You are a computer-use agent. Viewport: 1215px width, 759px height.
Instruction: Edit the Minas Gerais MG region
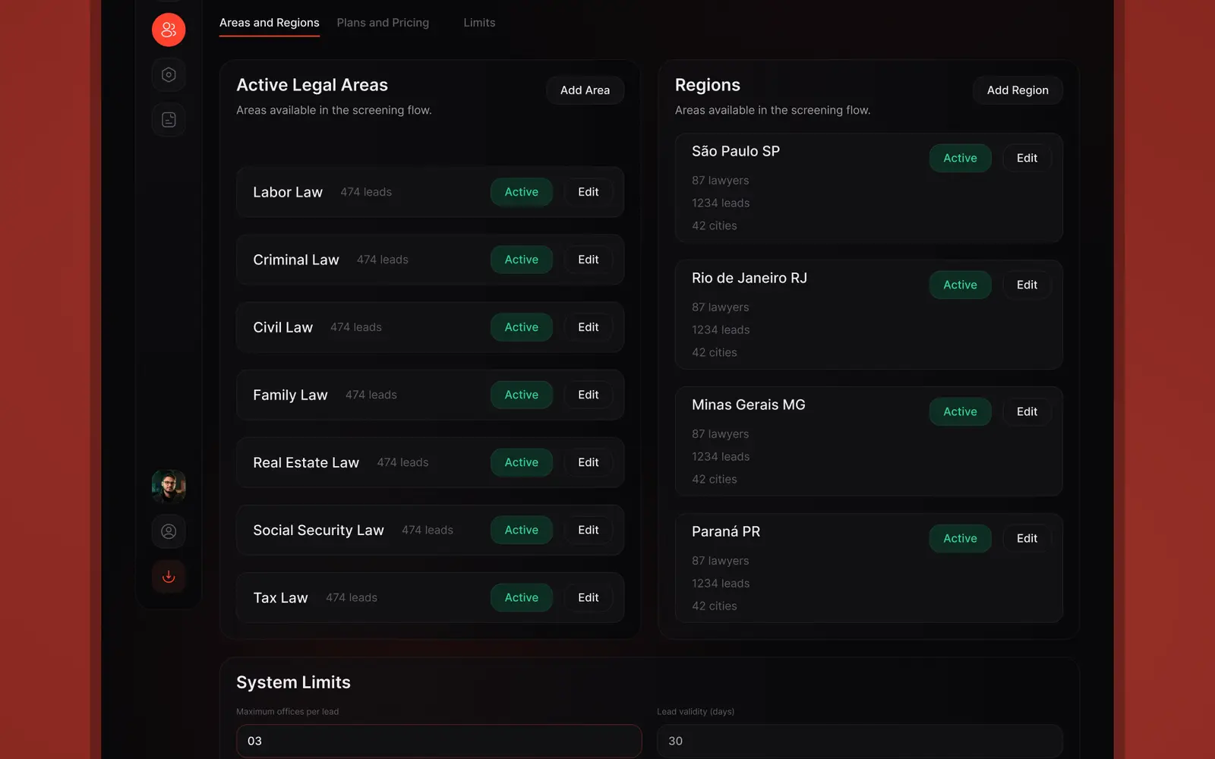[x=1027, y=411]
